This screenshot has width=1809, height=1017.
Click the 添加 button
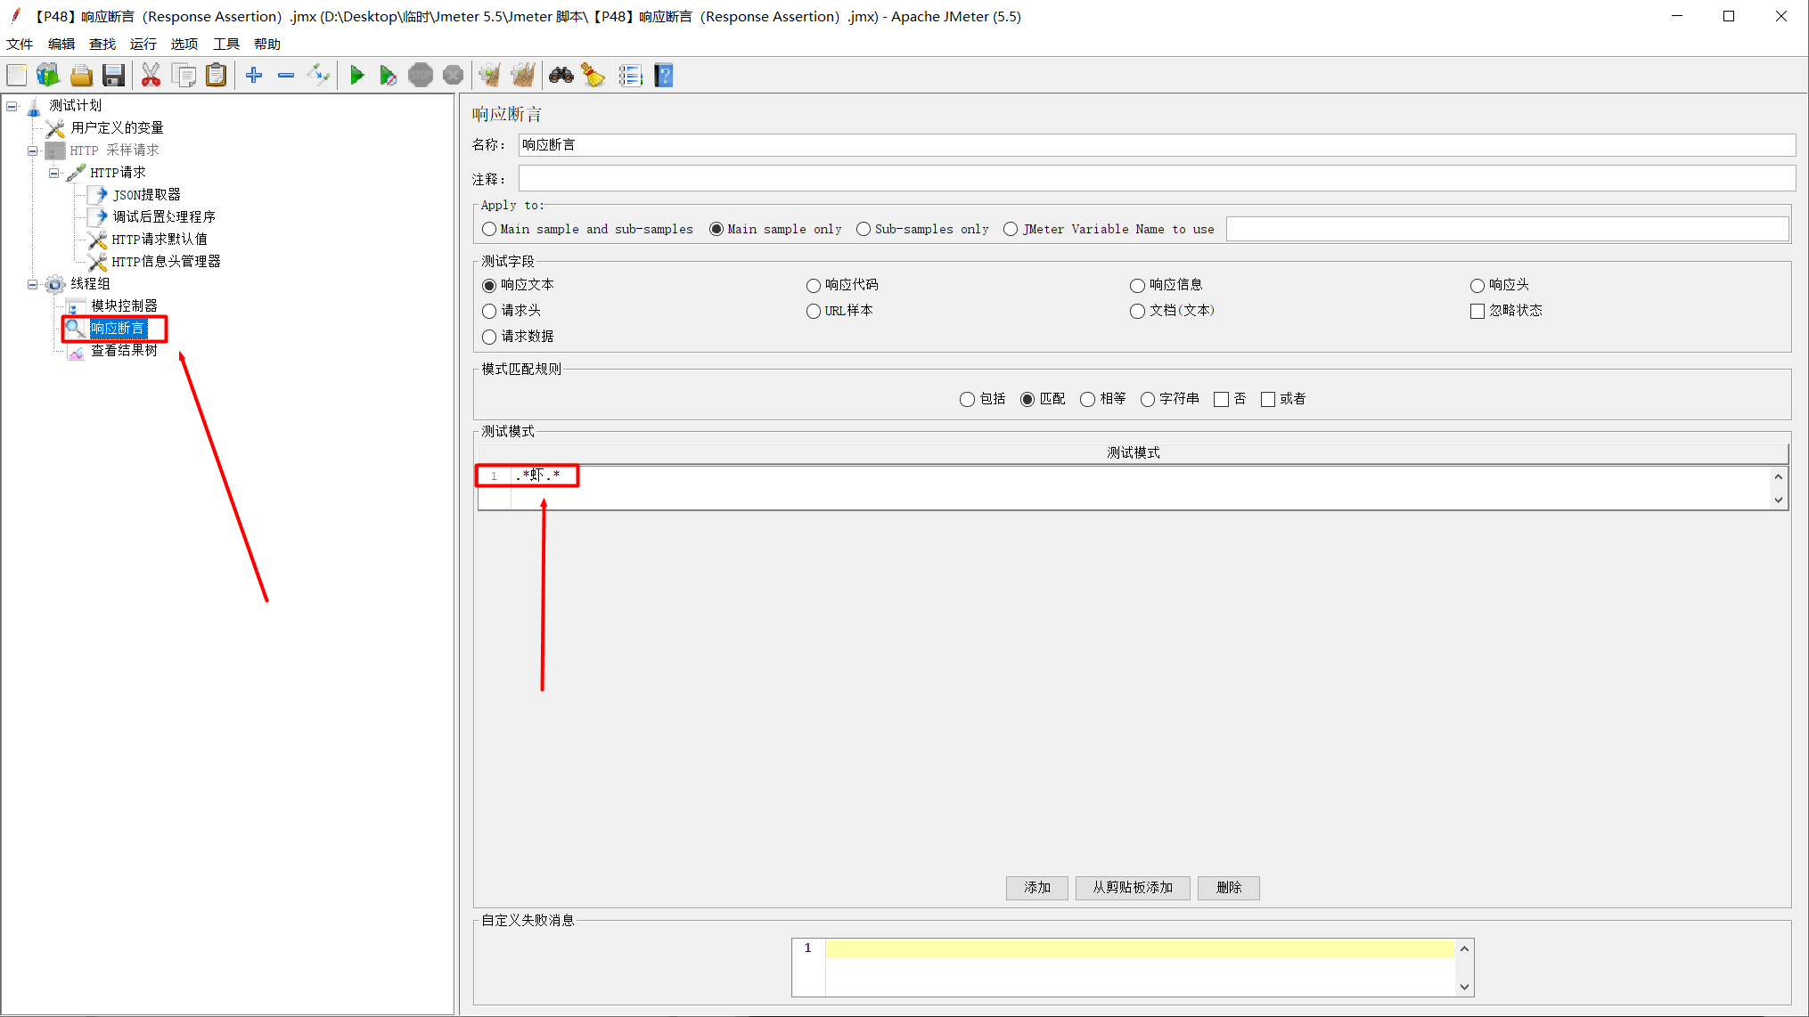pos(1036,887)
